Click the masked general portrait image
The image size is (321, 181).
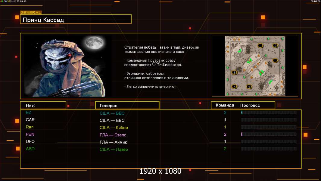click(x=68, y=66)
